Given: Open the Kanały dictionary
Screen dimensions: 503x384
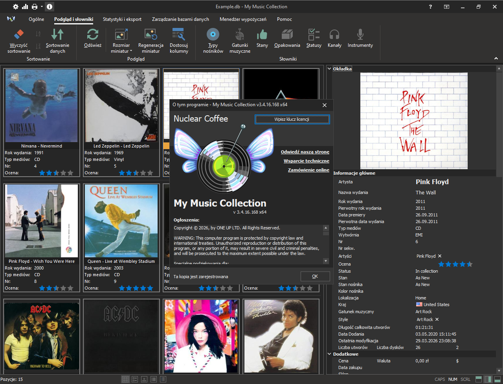Looking at the screenshot, I should click(334, 38).
